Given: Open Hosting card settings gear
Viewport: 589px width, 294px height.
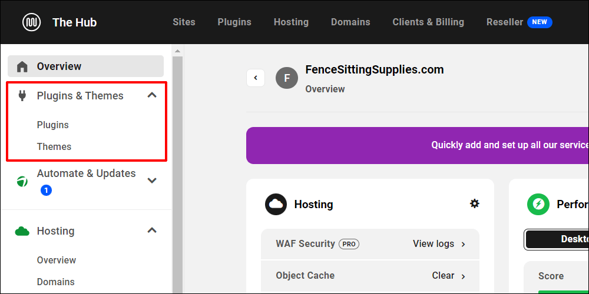Looking at the screenshot, I should pyautogui.click(x=474, y=203).
